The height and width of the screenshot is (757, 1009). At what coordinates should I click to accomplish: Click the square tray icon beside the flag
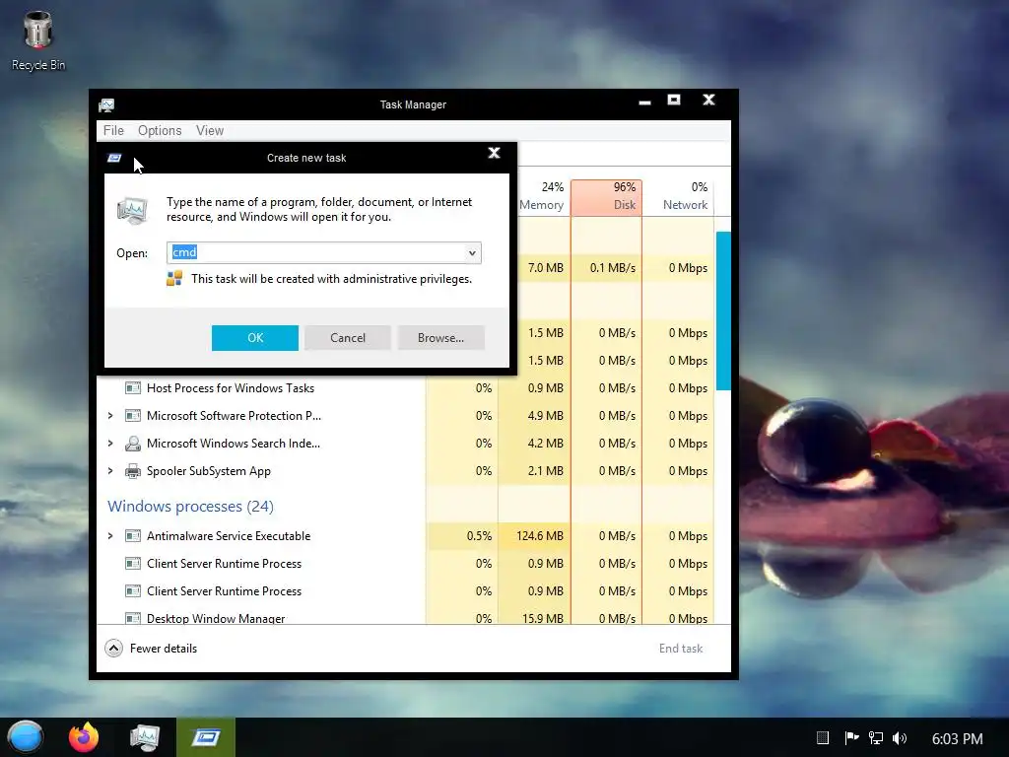(823, 737)
